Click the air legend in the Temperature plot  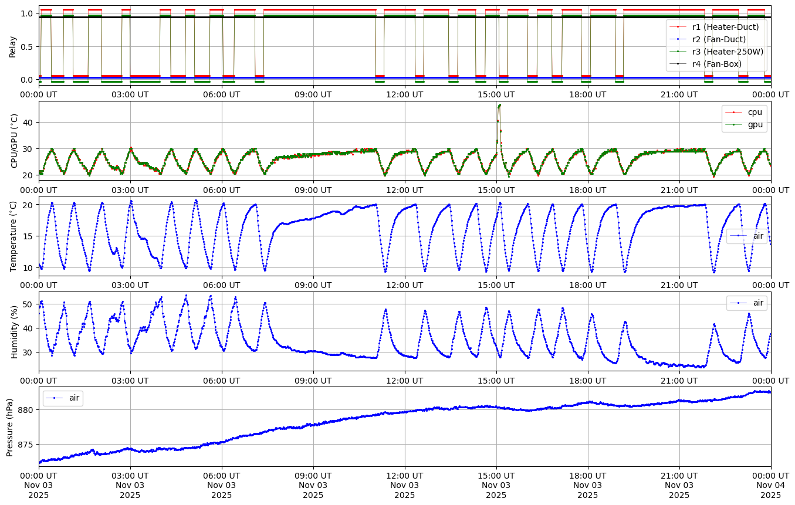(x=758, y=236)
